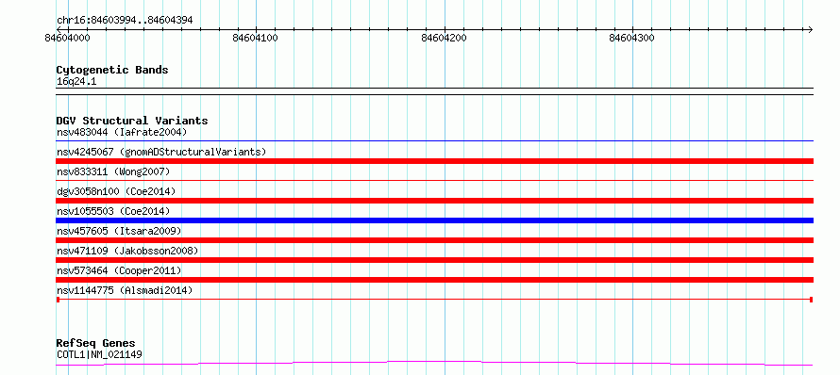
Task: Select the DGV Structural Variants track title
Action: pyautogui.click(x=132, y=121)
